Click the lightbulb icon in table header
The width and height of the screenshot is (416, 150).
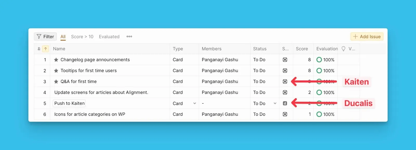click(343, 49)
